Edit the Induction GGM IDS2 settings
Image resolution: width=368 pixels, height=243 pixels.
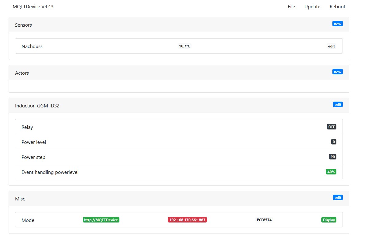338,105
